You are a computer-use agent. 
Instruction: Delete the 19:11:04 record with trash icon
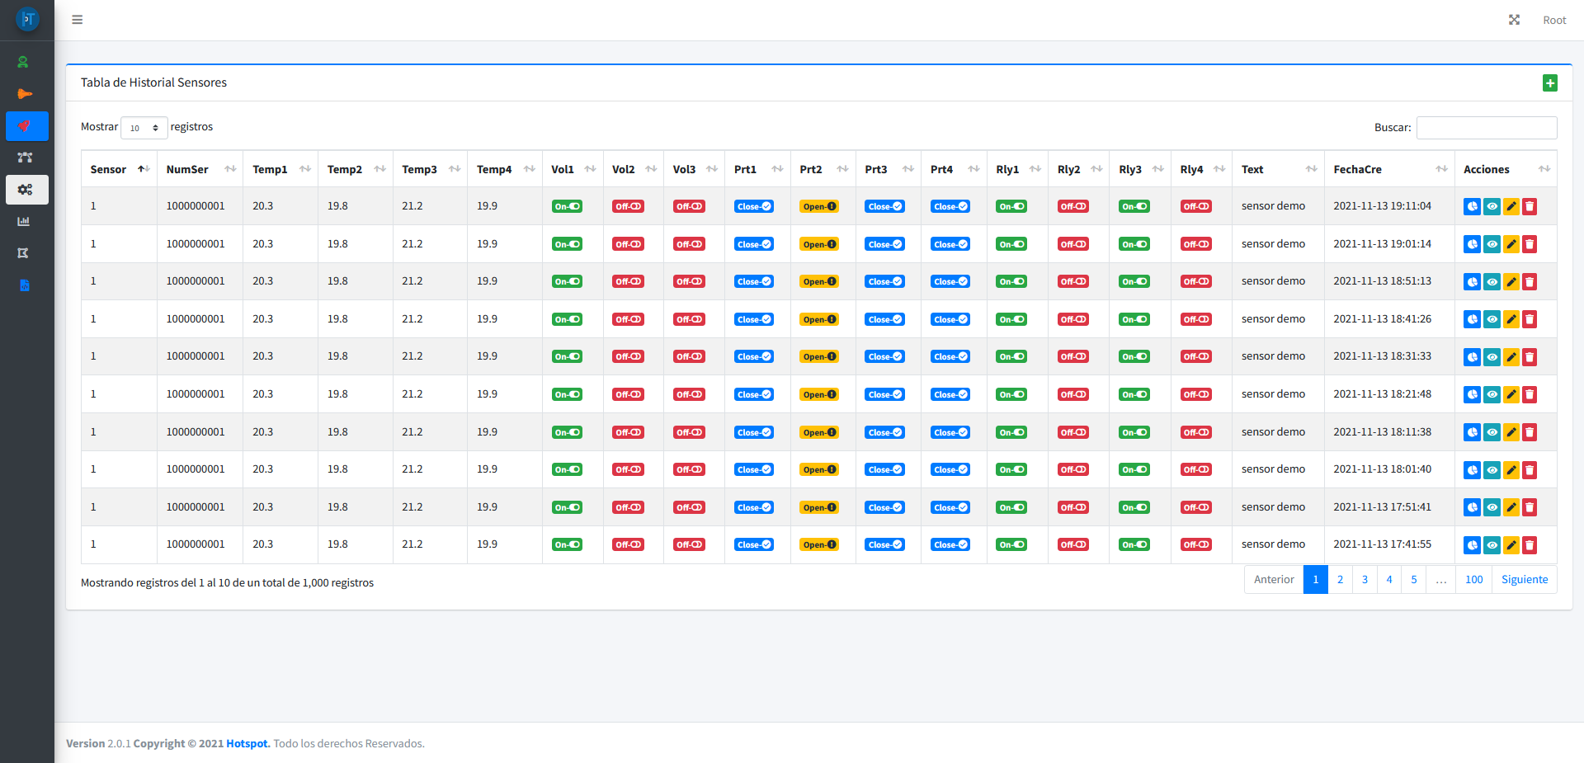coord(1530,206)
